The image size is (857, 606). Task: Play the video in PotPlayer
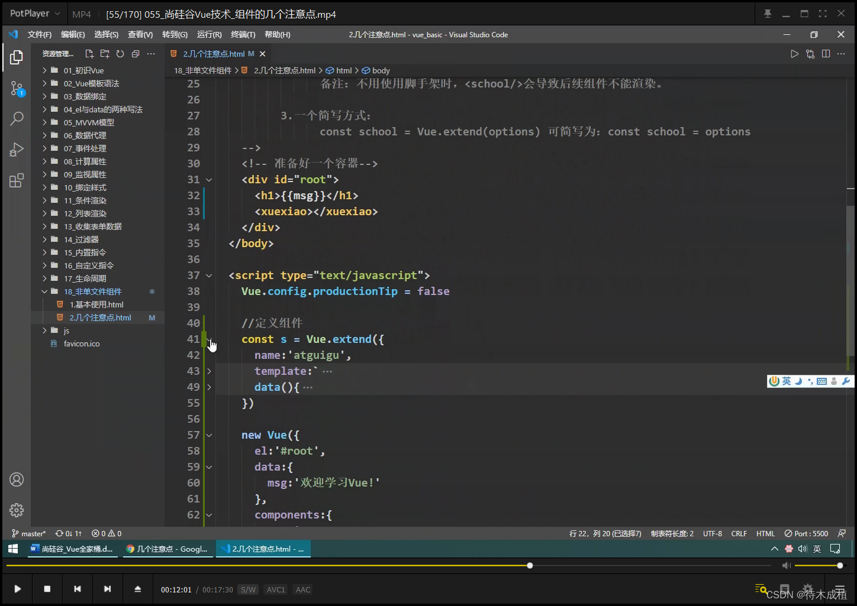[18, 589]
